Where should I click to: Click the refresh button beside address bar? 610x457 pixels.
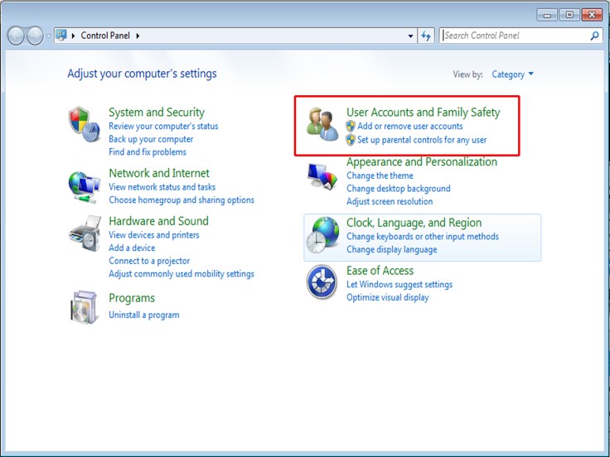click(427, 36)
